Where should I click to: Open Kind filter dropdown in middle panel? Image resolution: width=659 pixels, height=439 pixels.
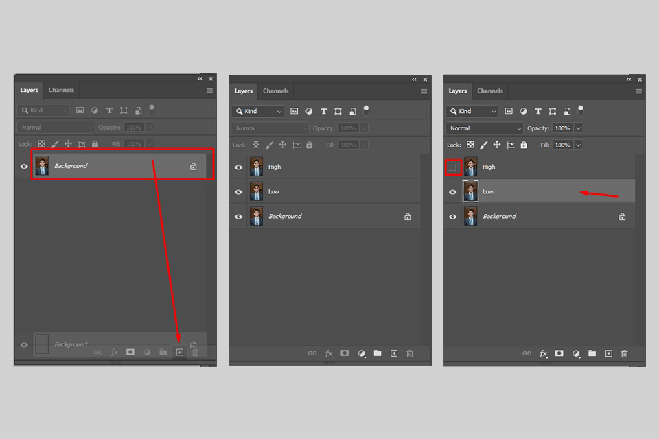point(257,111)
